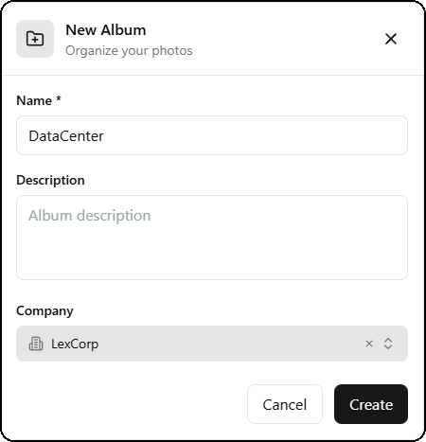The height and width of the screenshot is (442, 426).
Task: Cancel the new album creation
Action: 285,404
